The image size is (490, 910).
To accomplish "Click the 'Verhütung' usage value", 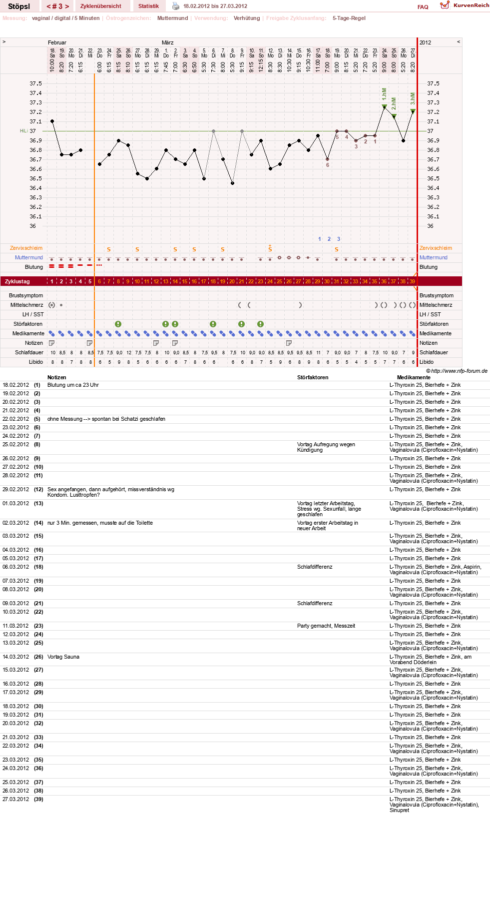I will click(x=247, y=18).
